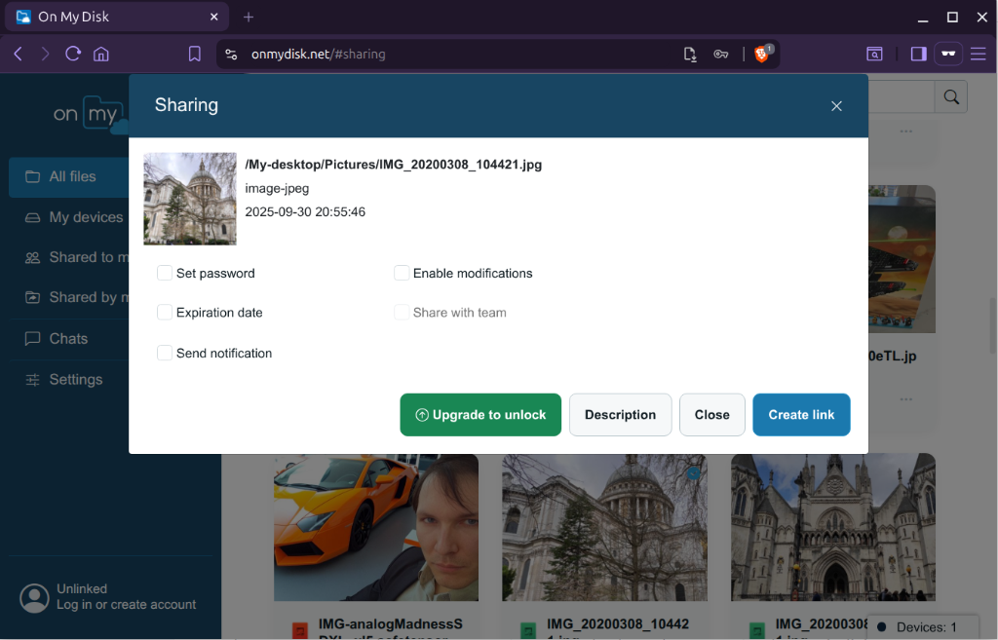Click the Brave wallet/search archive icon
This screenshot has width=998, height=640.
874,55
